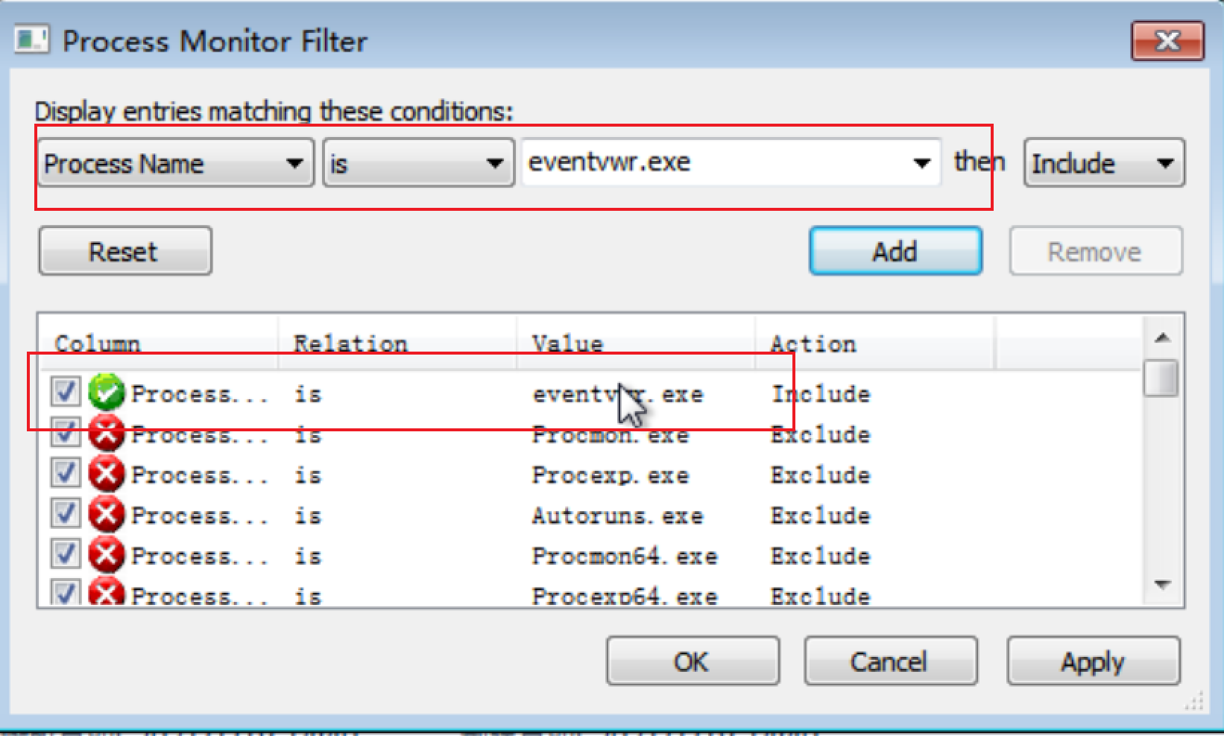Click the red exclude icon for Procexp.exe
The image size is (1224, 736).
(106, 474)
